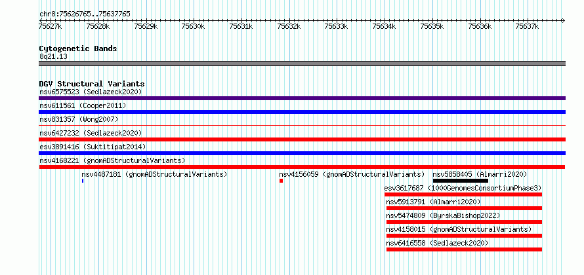
Task: Click the 75634k ruler tick label
Action: point(384,26)
